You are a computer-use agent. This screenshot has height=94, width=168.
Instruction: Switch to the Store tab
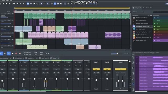tap(147, 8)
